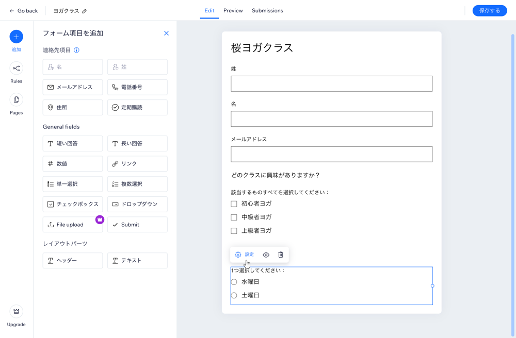
Task: Click the Go back link
Action: point(24,11)
